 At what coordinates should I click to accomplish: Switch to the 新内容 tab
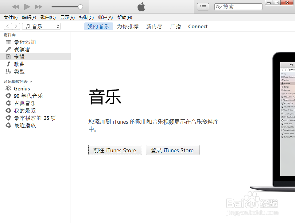154,26
